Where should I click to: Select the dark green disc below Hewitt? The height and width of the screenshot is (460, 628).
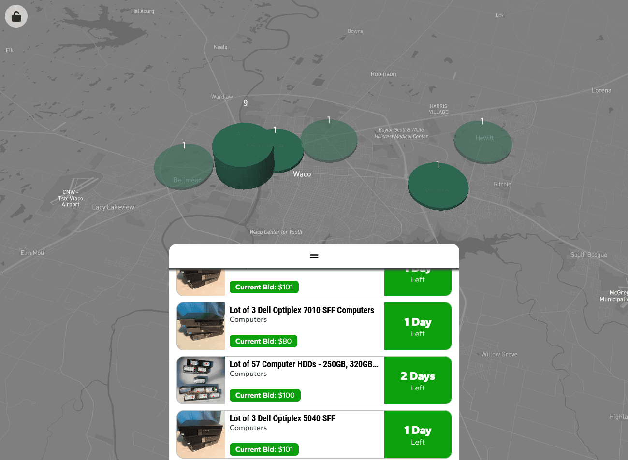[x=438, y=186]
